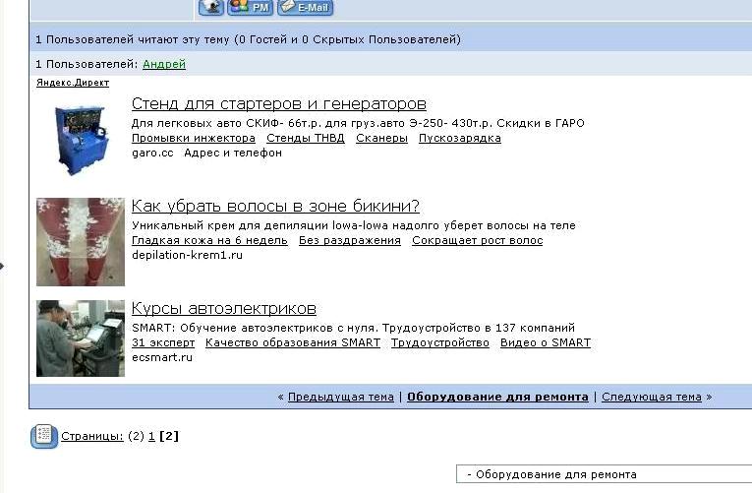This screenshot has width=752, height=493.
Task: Click ecsmart.ru address text
Action: [162, 357]
